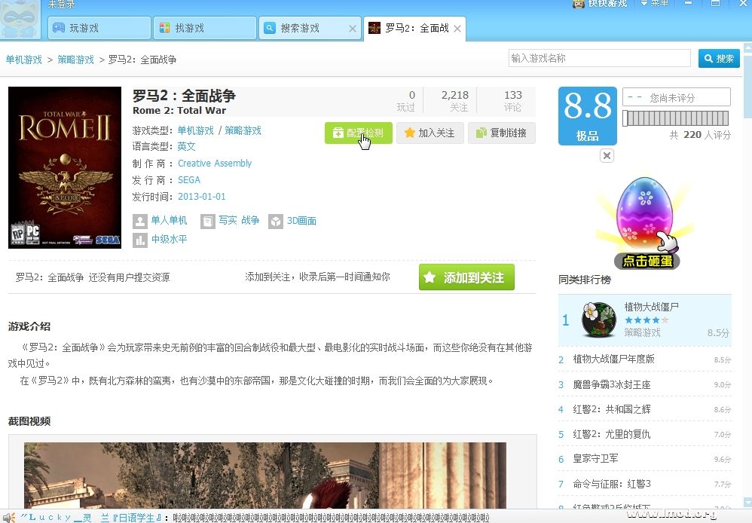Close the 搜索游戏 tab
The height and width of the screenshot is (523, 752).
[x=352, y=29]
